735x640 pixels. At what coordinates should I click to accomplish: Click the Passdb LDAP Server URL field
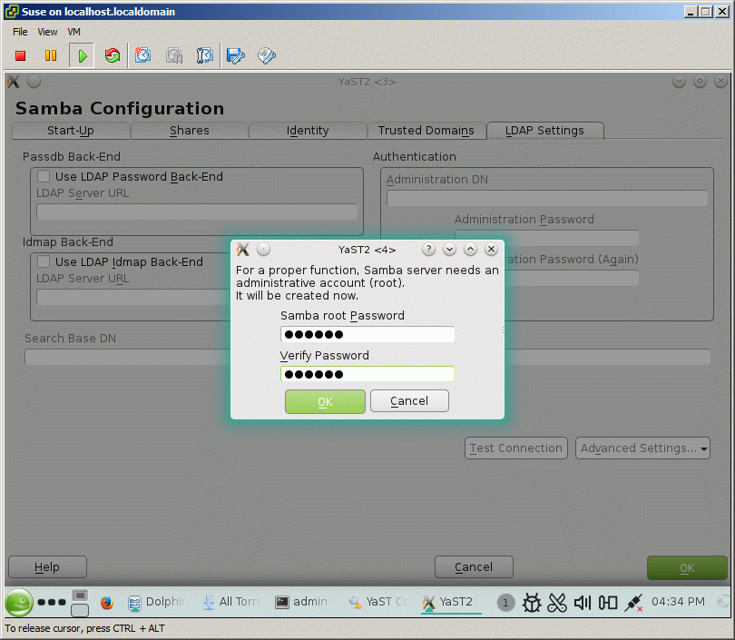[x=197, y=212]
